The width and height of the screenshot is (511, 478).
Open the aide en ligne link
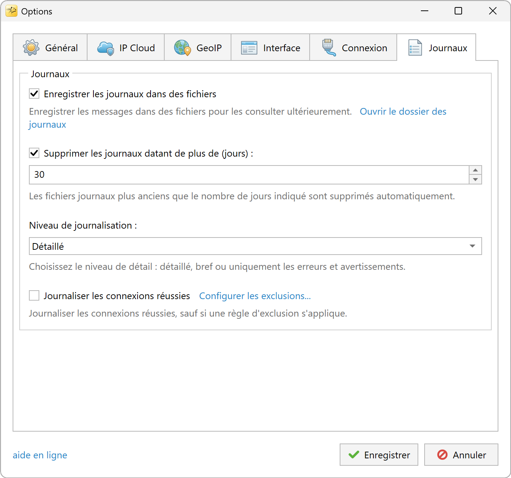pyautogui.click(x=40, y=455)
